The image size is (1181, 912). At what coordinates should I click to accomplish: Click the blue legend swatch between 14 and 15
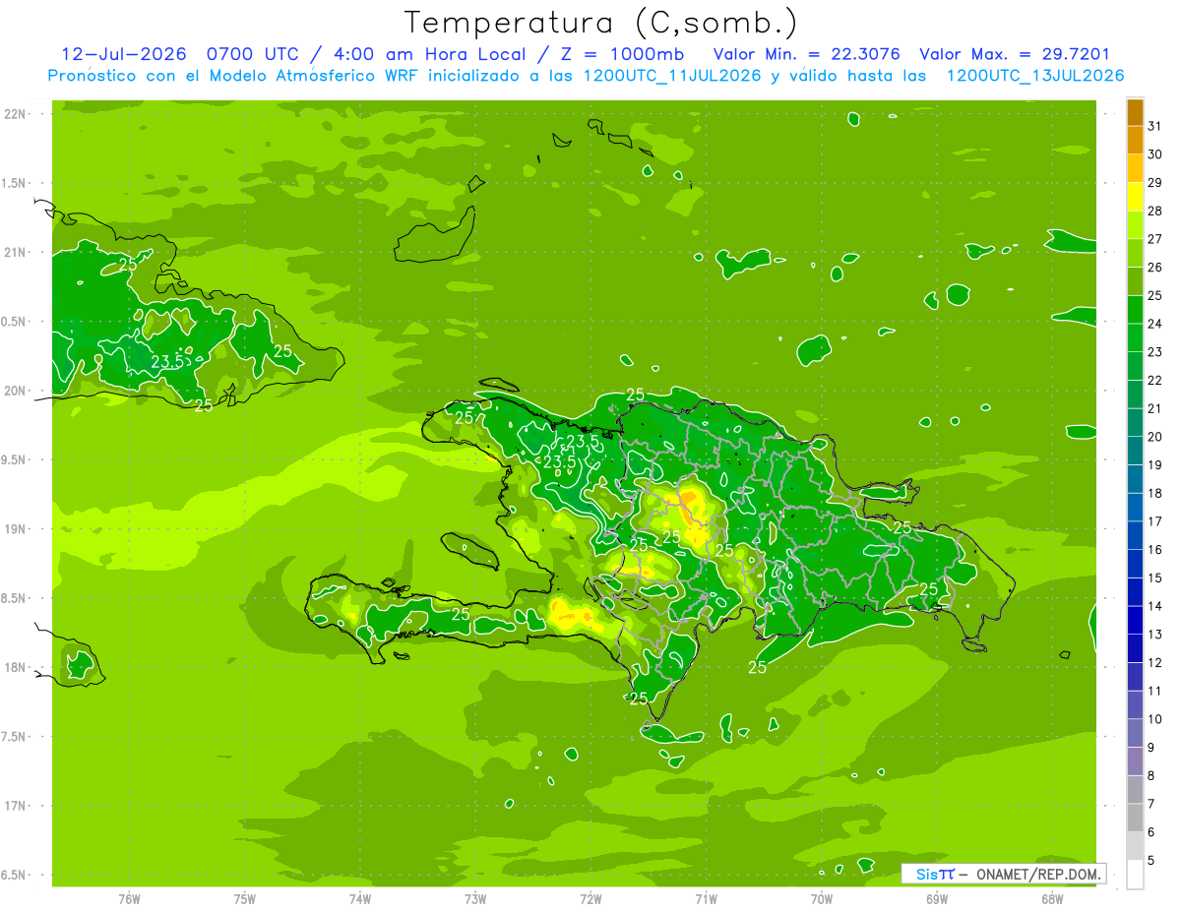[1135, 592]
